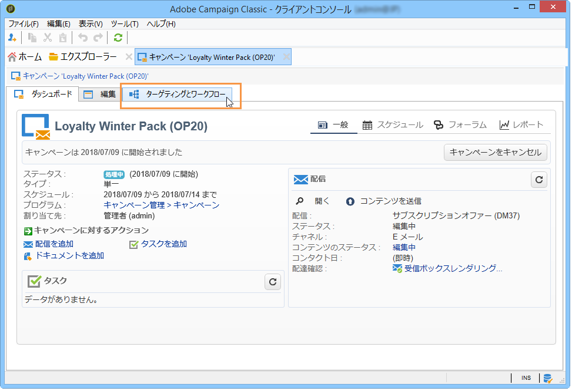Image resolution: width=572 pixels, height=391 pixels.
Task: Click the キャンペーンをキャンセル button
Action: (496, 152)
